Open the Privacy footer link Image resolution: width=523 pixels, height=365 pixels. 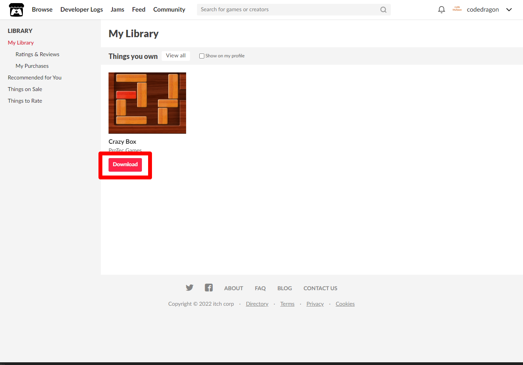(x=315, y=304)
